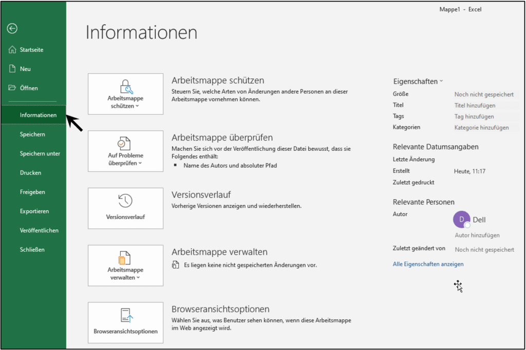Click the Öffnen folder icon
The width and height of the screenshot is (526, 350).
tap(12, 88)
